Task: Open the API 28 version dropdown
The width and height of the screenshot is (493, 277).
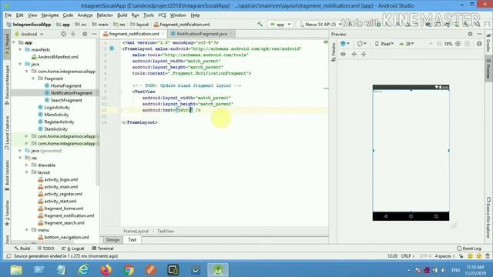Action: point(407,44)
